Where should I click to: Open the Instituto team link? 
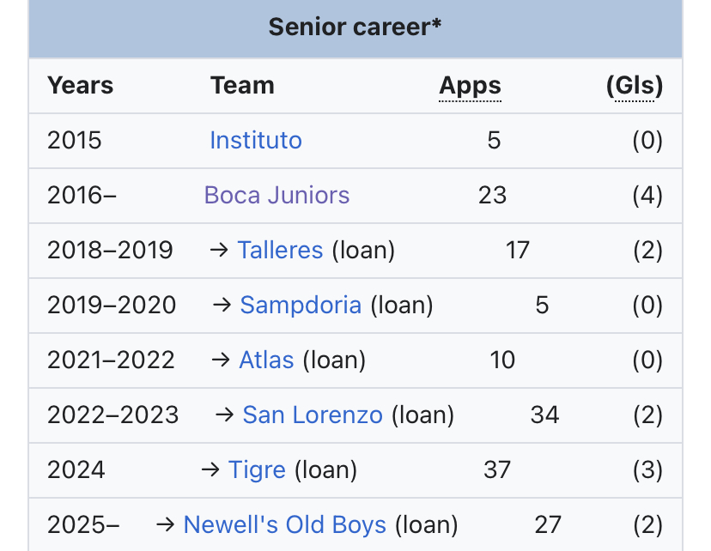[x=255, y=140]
